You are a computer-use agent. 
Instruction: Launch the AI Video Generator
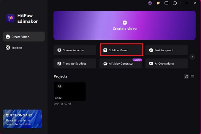(121, 63)
